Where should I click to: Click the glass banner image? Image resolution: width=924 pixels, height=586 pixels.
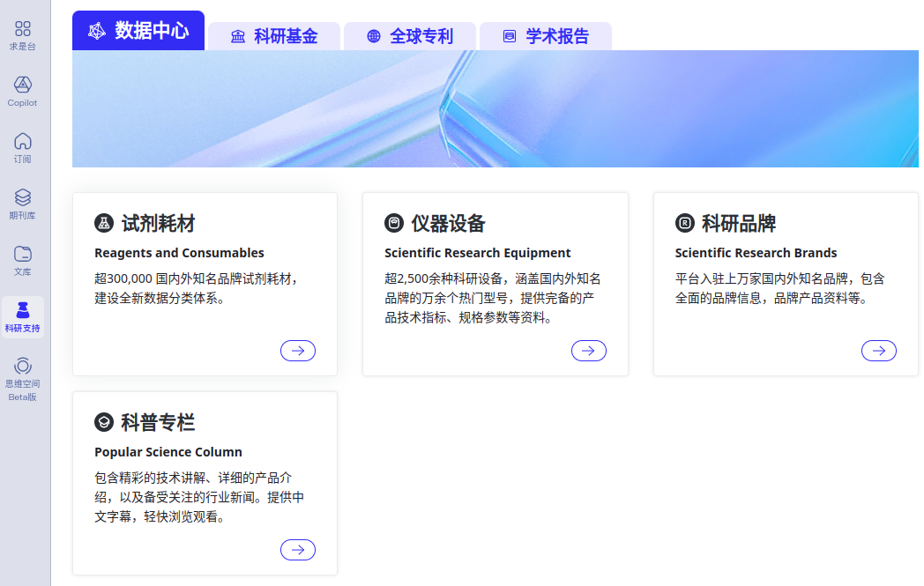click(x=496, y=108)
